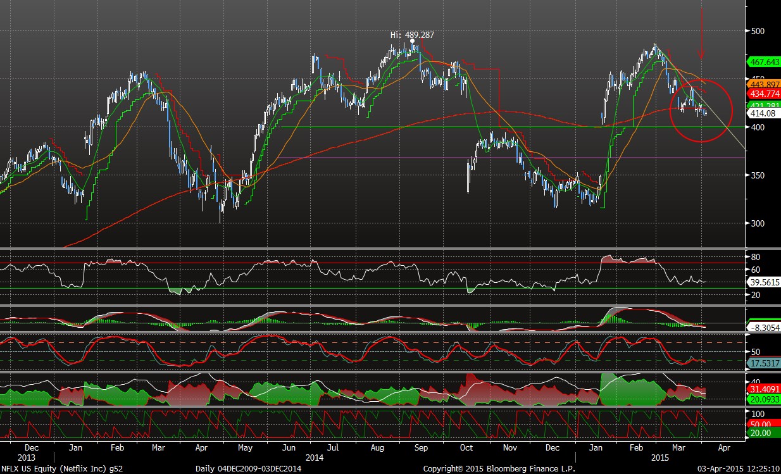Select the 39.5615 RSI value tag
Viewport: 781px width, 474px height.
[764, 282]
